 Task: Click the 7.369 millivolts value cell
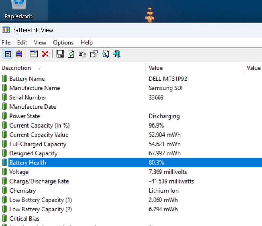tap(168, 172)
